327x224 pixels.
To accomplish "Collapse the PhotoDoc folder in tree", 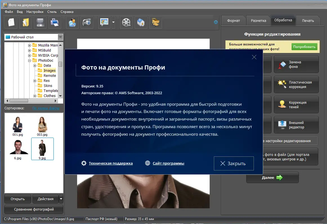I will coord(30,60).
